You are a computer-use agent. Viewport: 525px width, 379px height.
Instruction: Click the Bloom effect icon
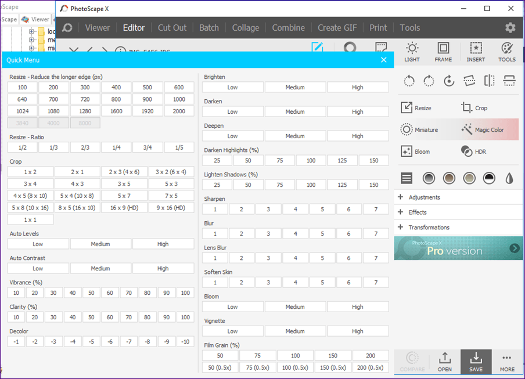click(406, 151)
